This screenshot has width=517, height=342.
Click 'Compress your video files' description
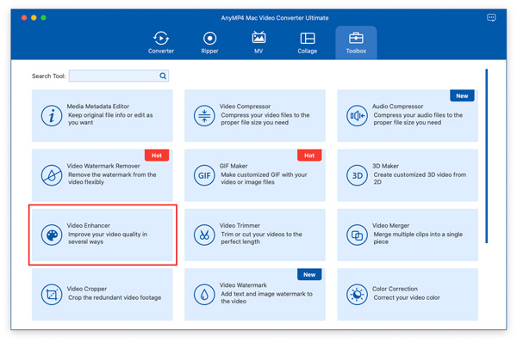point(265,119)
